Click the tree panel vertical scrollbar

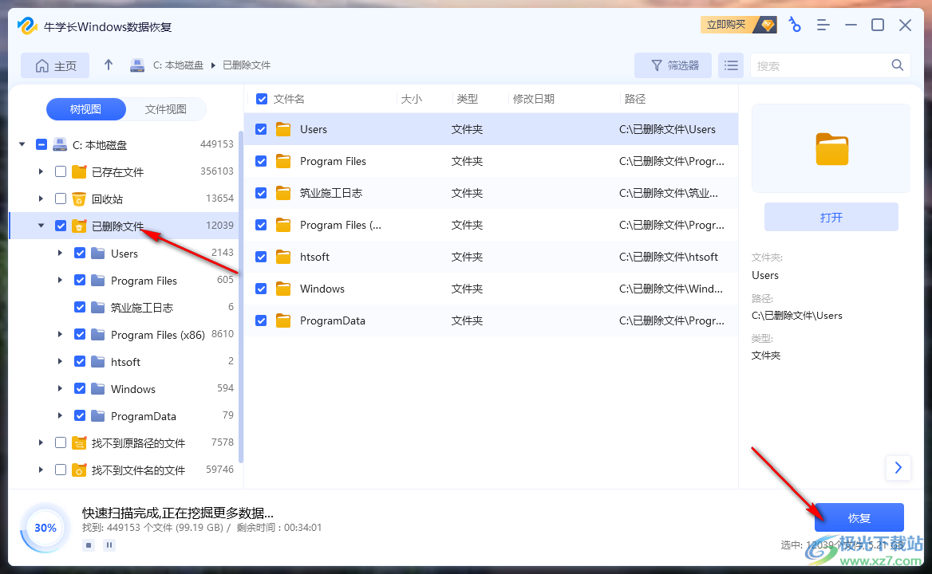tap(241, 297)
